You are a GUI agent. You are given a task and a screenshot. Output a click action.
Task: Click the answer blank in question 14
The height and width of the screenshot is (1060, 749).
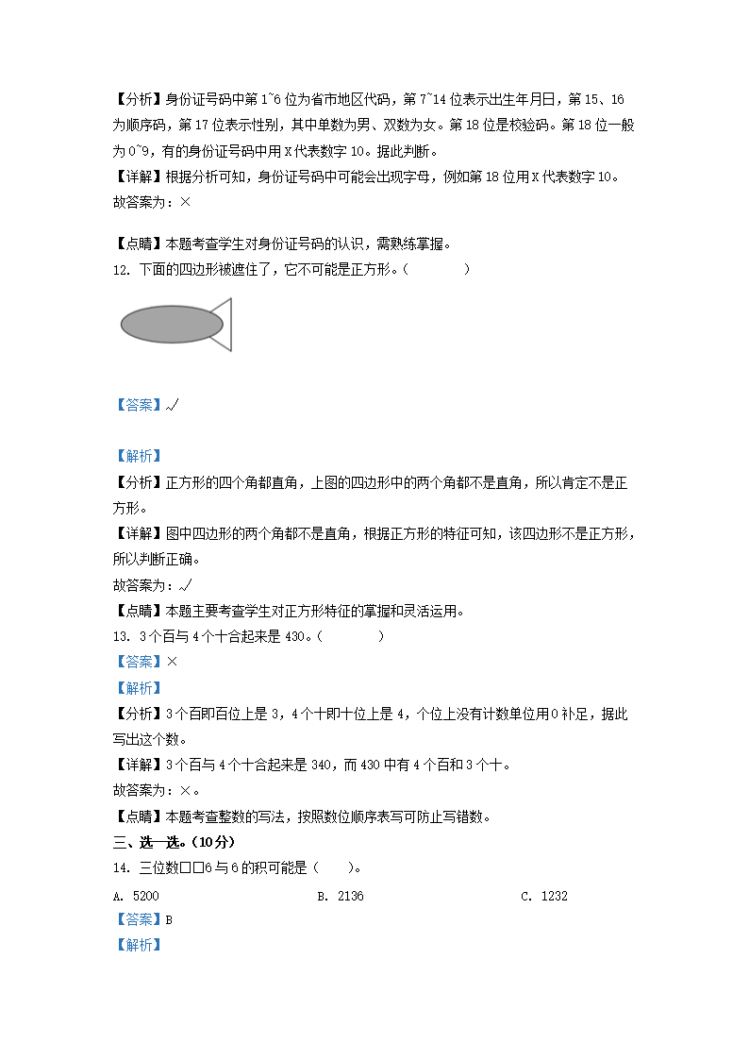click(x=334, y=868)
